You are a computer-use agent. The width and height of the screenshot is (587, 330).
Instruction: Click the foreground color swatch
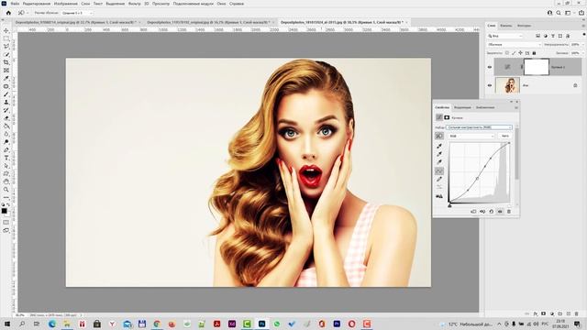4,211
